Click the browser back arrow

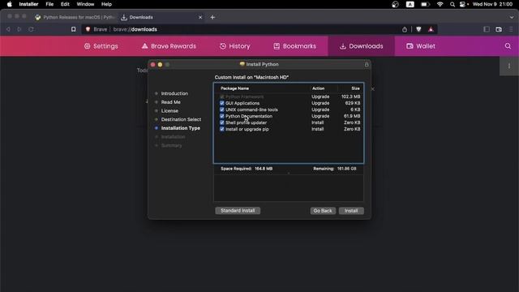(8, 29)
